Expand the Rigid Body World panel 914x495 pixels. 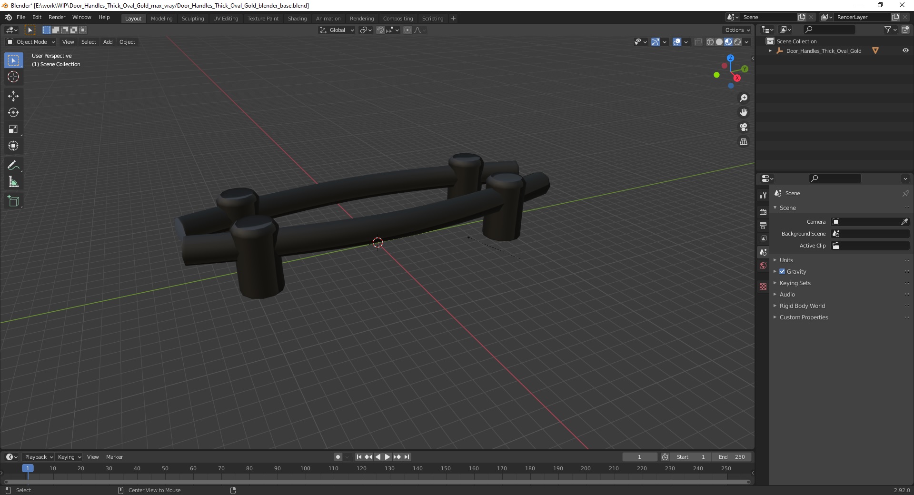coord(802,306)
